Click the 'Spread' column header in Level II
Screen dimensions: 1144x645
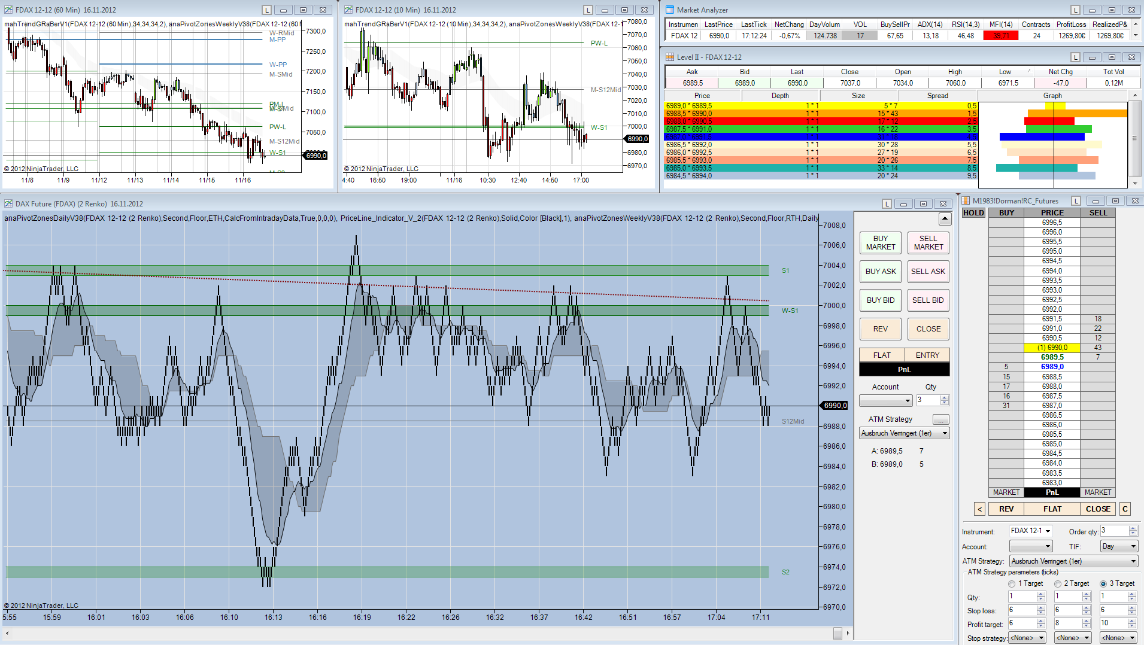coord(937,96)
